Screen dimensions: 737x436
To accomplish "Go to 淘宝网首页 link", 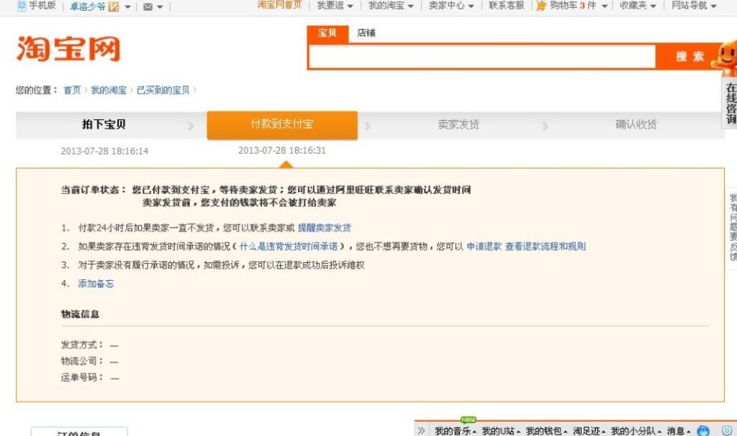I will 279,5.
